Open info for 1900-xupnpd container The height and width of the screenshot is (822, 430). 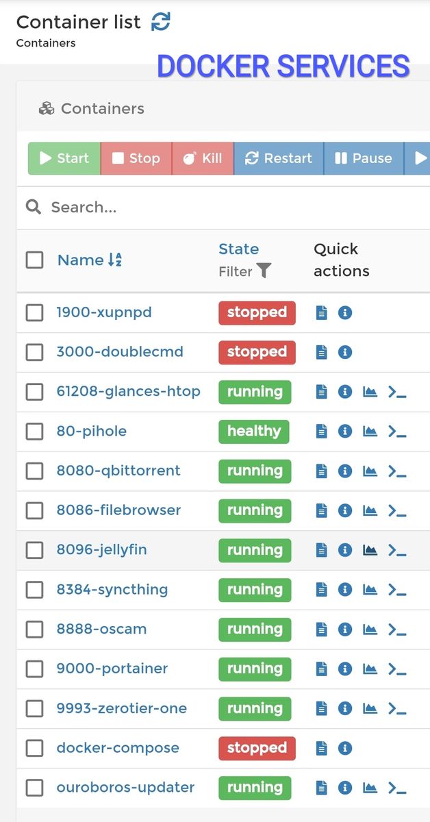(345, 312)
